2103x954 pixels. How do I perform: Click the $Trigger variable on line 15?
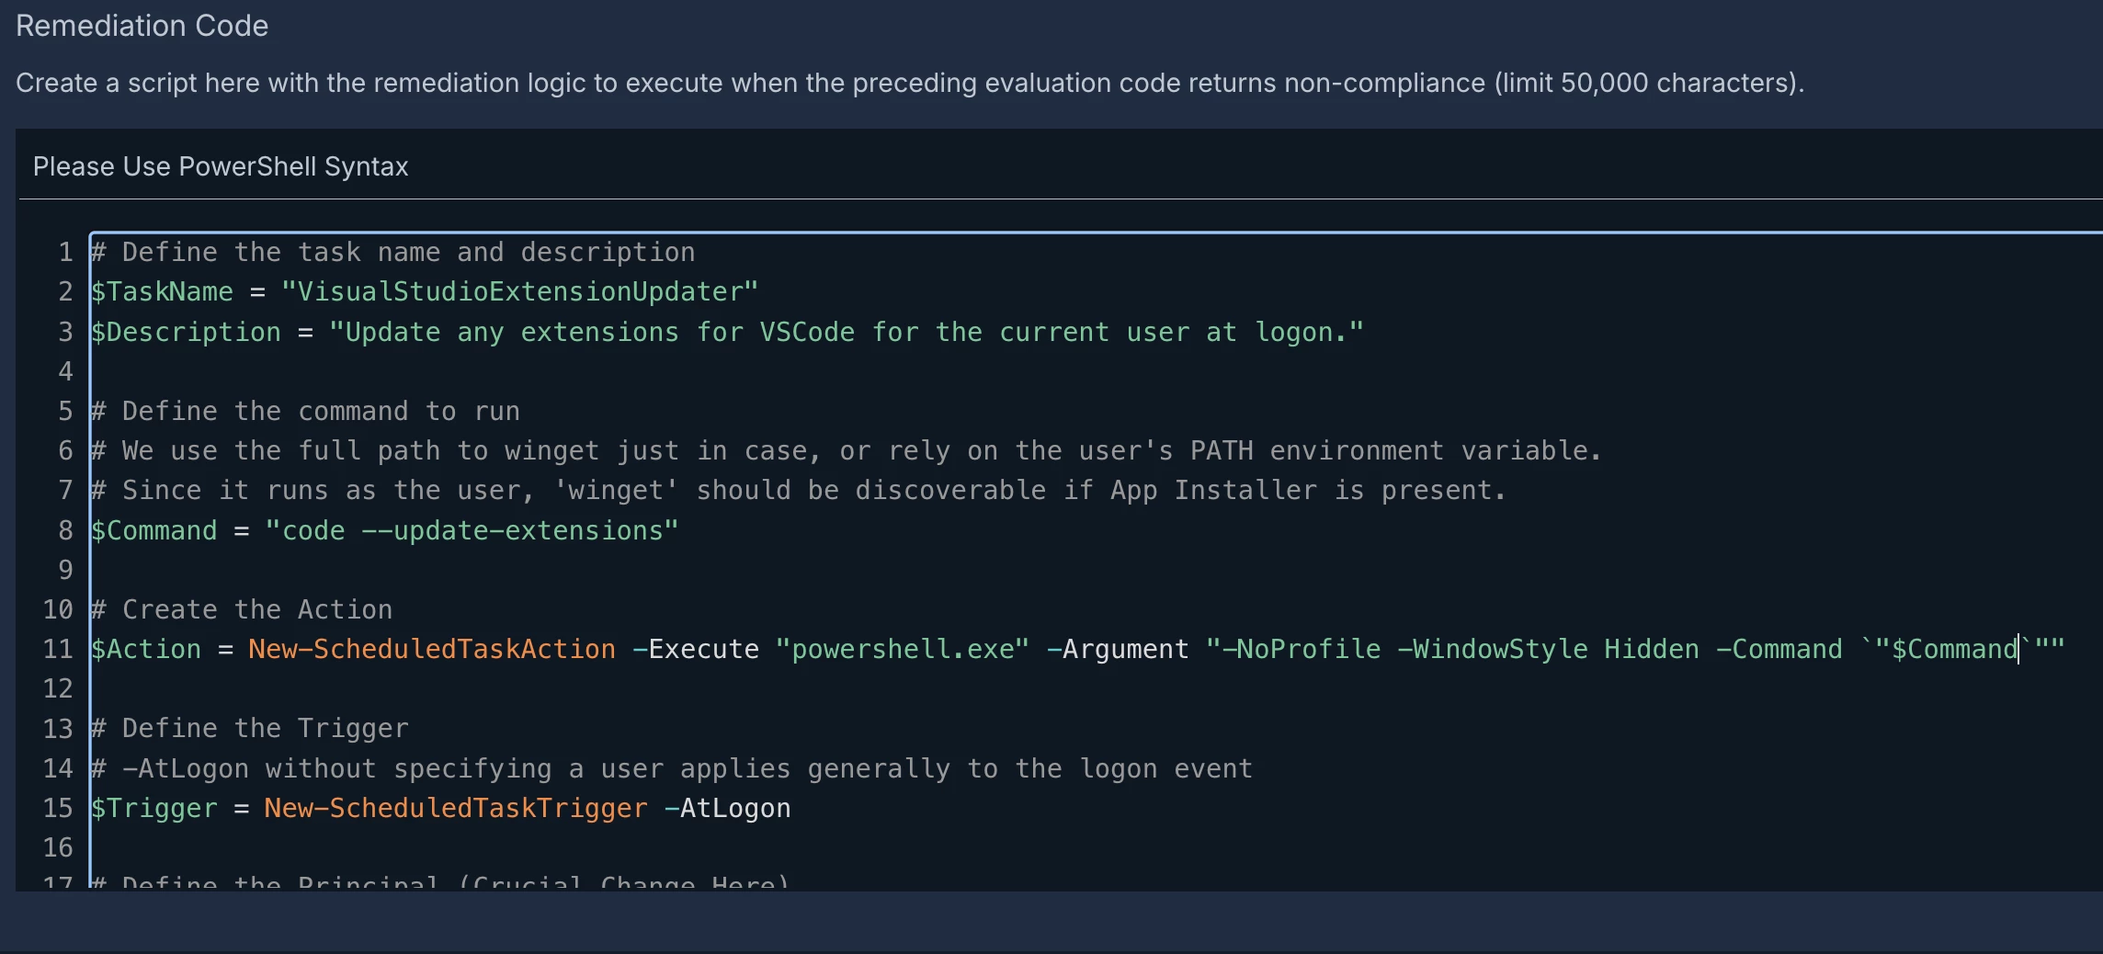pos(153,808)
